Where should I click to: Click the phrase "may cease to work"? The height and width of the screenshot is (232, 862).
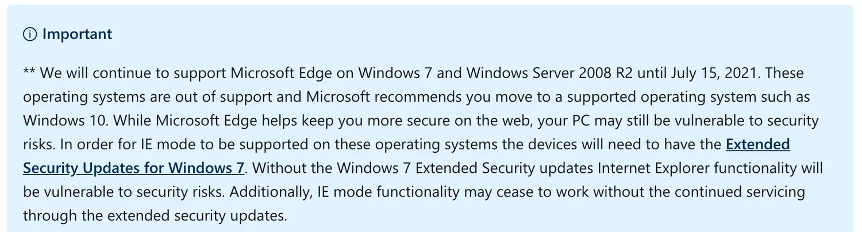pyautogui.click(x=522, y=192)
